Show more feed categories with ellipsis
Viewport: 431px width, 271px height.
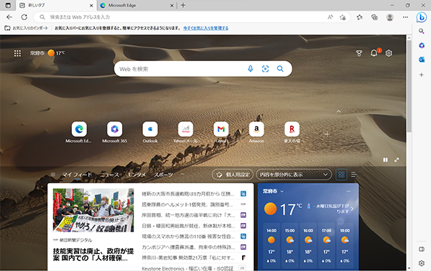coord(182,174)
